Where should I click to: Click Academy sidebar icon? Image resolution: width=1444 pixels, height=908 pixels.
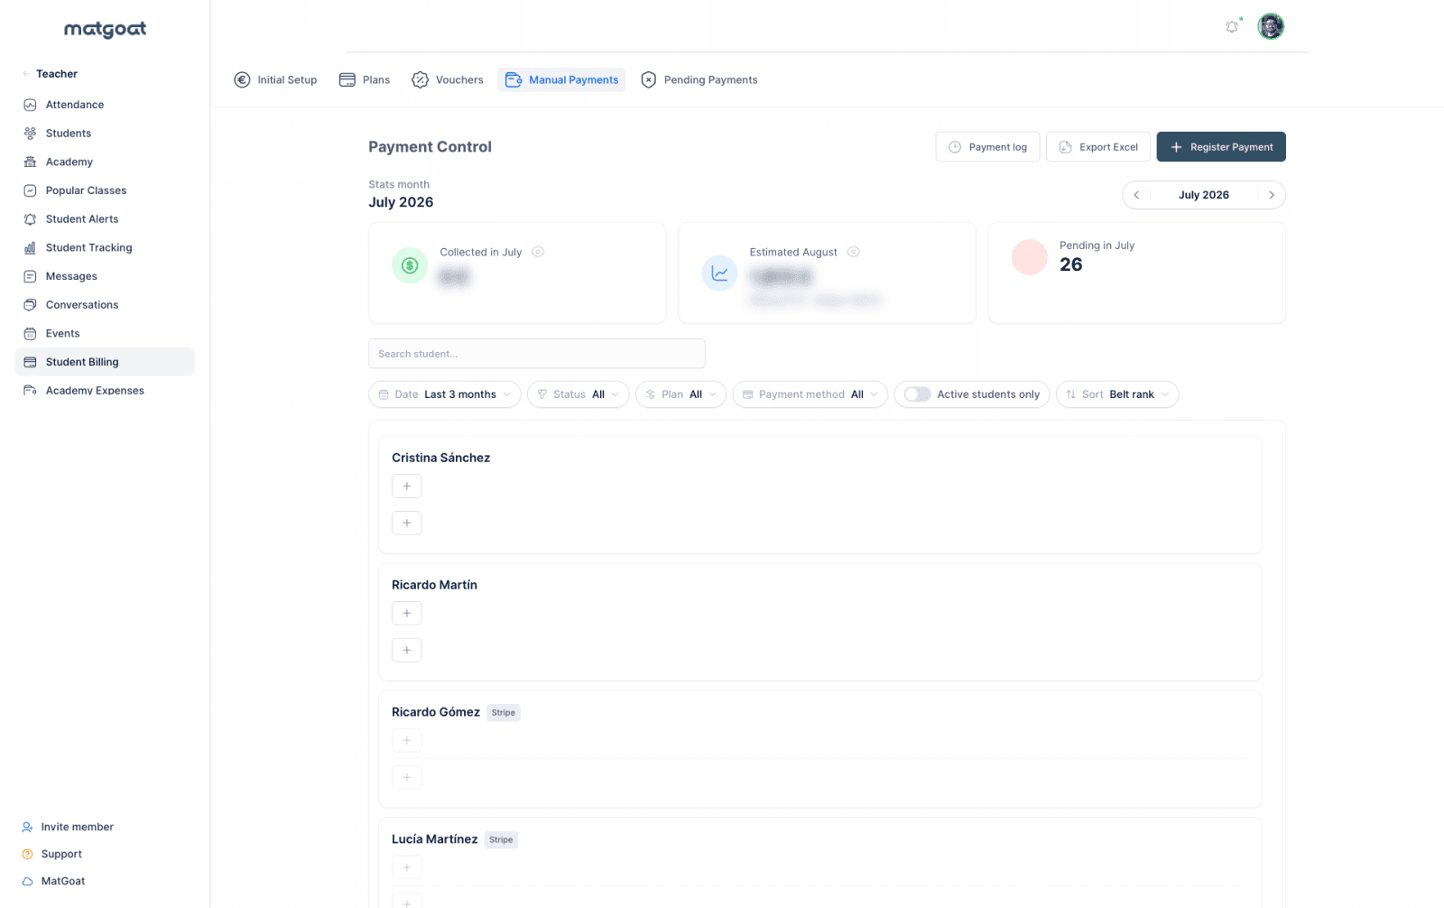click(x=30, y=162)
